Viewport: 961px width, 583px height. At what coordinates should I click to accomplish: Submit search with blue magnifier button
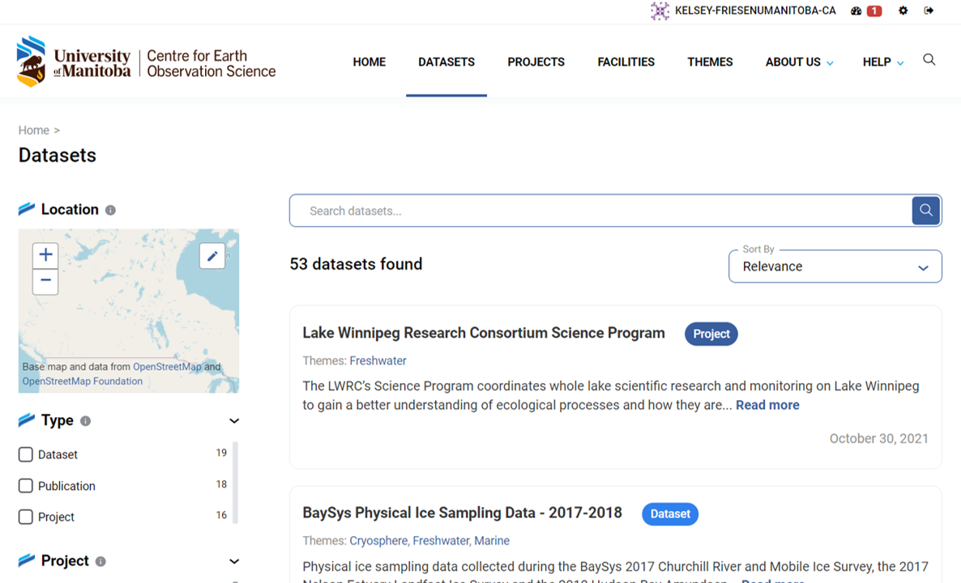pos(925,211)
